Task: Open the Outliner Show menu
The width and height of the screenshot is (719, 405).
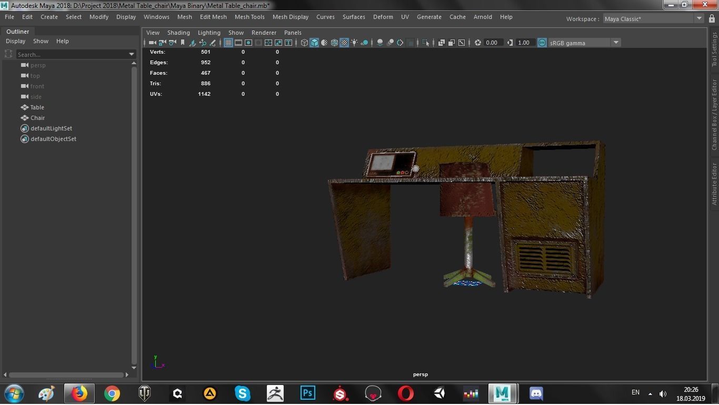Action: pos(41,41)
